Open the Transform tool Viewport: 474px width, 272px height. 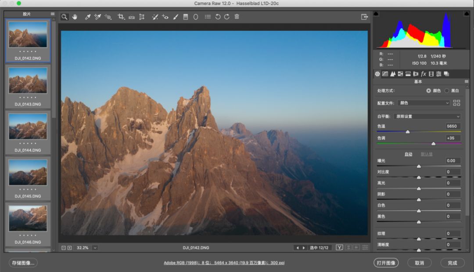click(x=142, y=17)
